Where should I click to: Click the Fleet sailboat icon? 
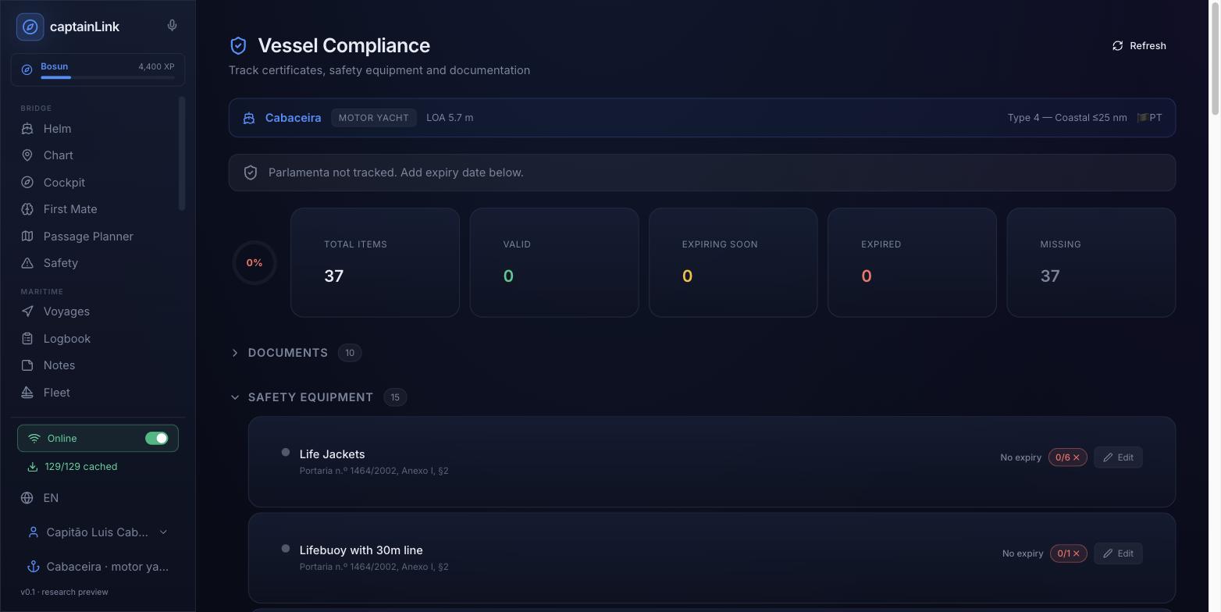27,393
